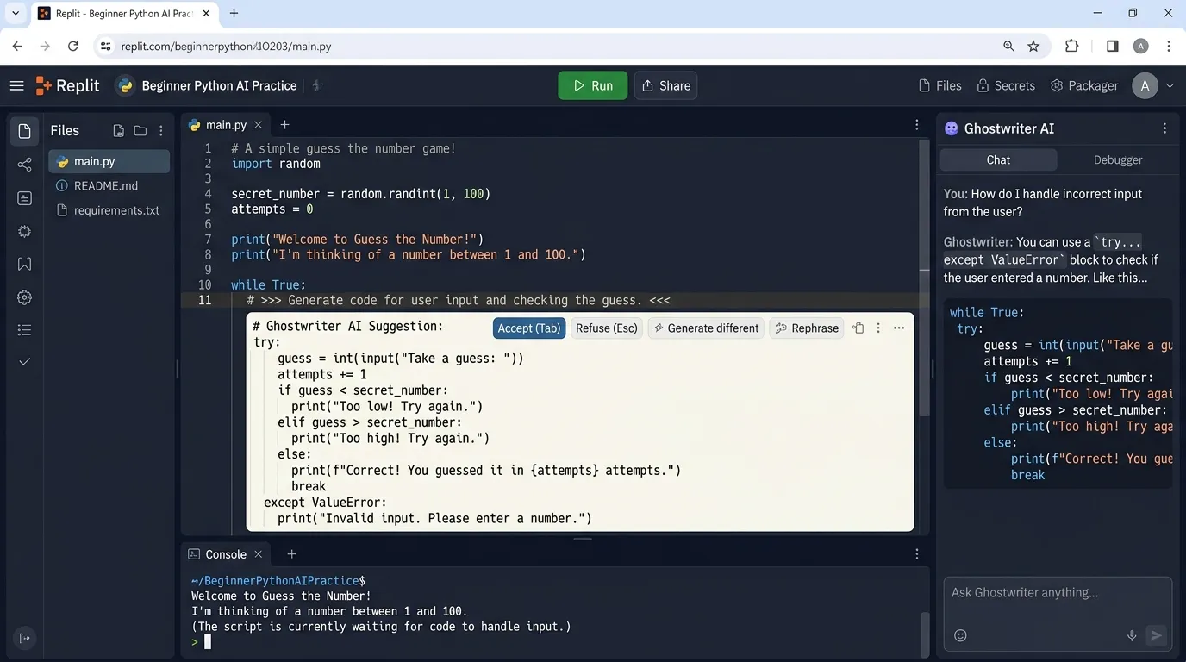
Task: Open the document list icon in sidebar
Action: [x=25, y=198]
